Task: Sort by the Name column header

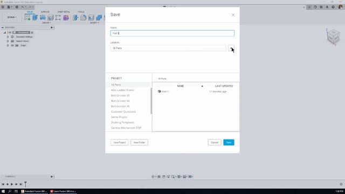Action: coord(181,86)
